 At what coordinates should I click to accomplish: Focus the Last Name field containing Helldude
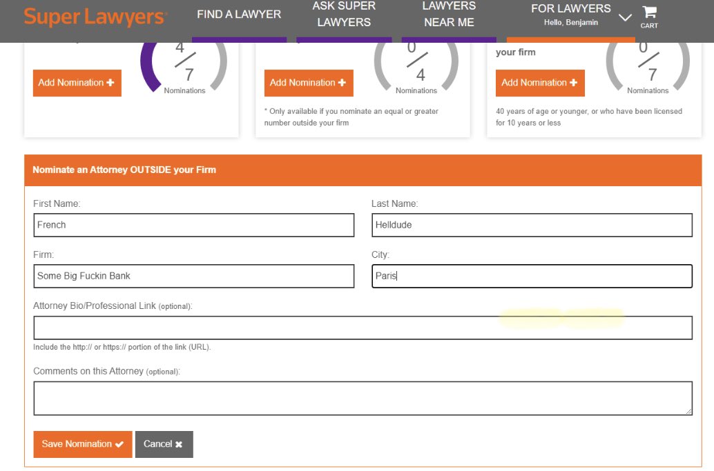pyautogui.click(x=532, y=225)
